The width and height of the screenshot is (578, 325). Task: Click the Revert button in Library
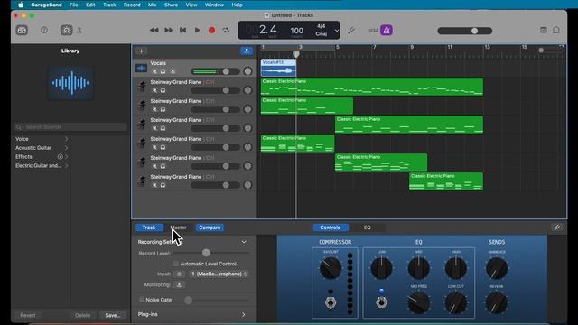(x=28, y=315)
